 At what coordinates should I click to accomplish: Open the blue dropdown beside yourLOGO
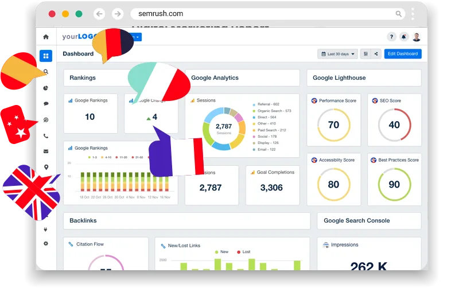136,37
